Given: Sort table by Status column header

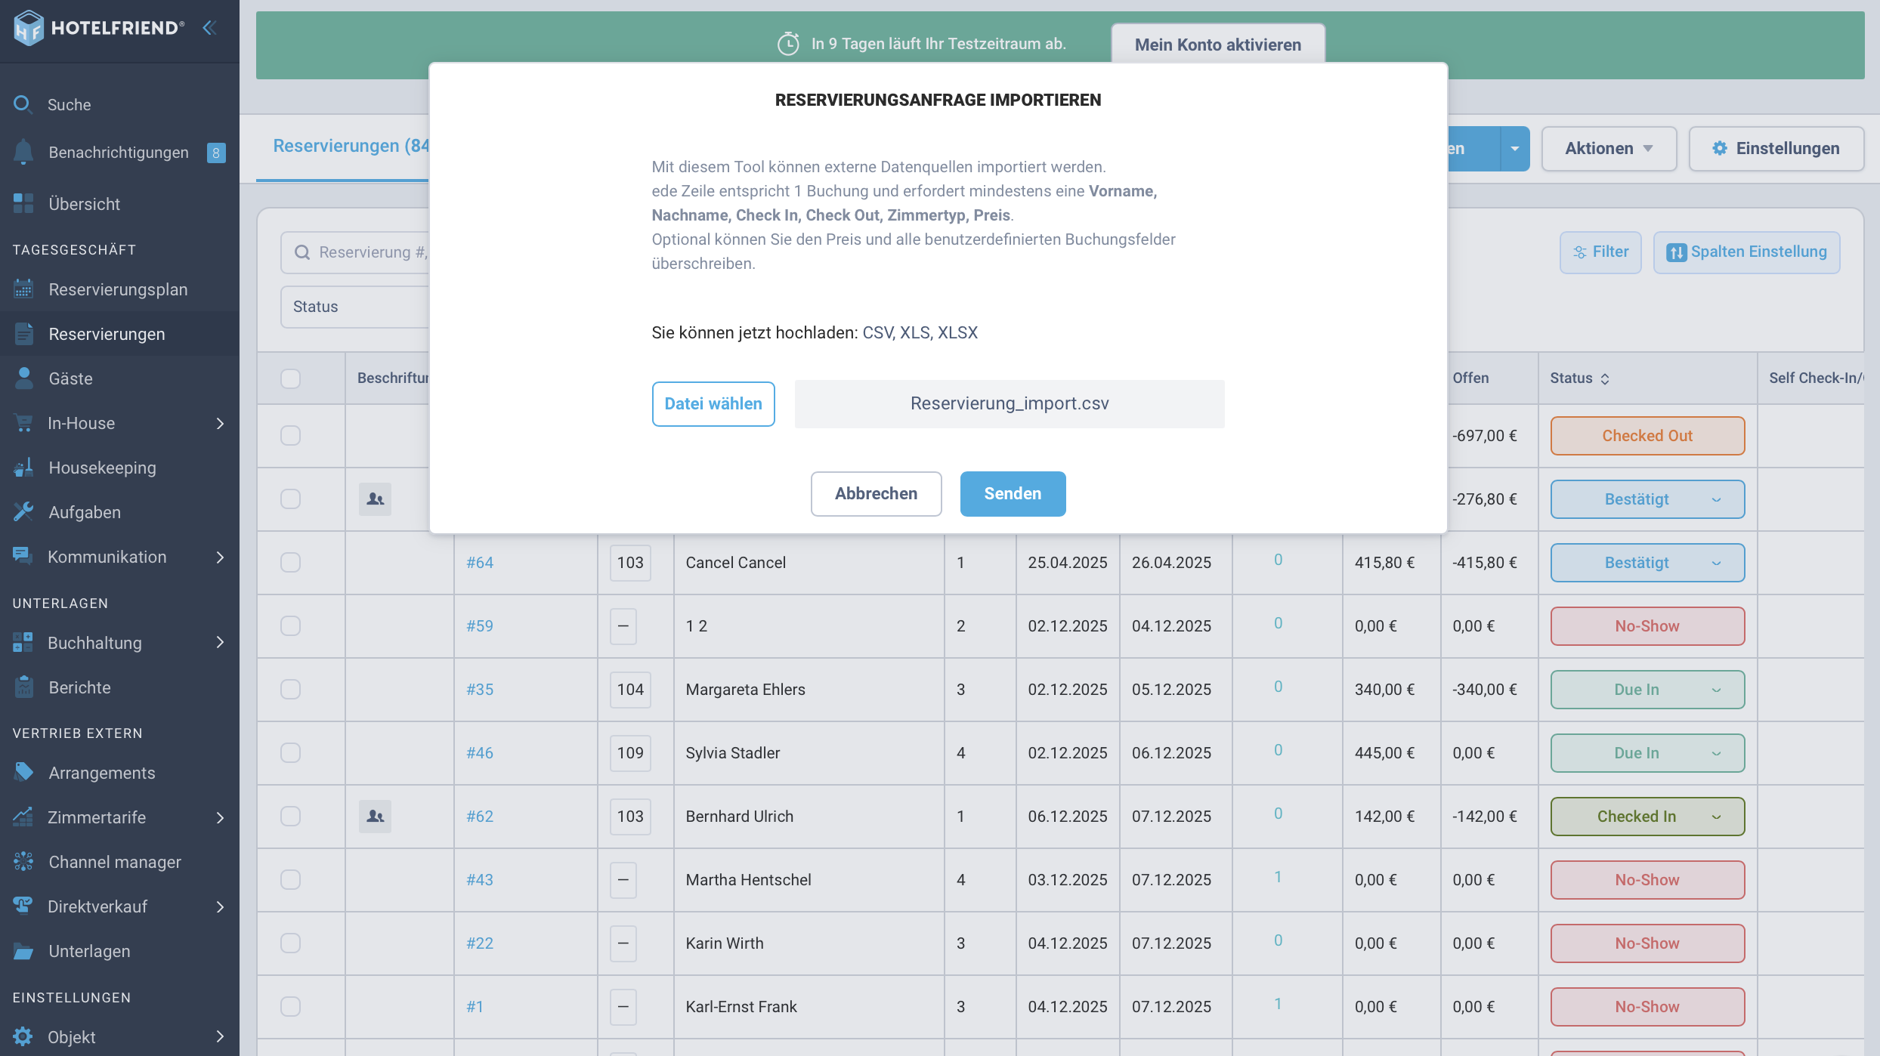Looking at the screenshot, I should [1579, 378].
